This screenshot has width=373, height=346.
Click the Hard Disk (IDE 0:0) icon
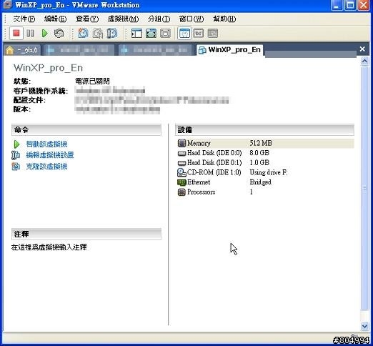(181, 153)
